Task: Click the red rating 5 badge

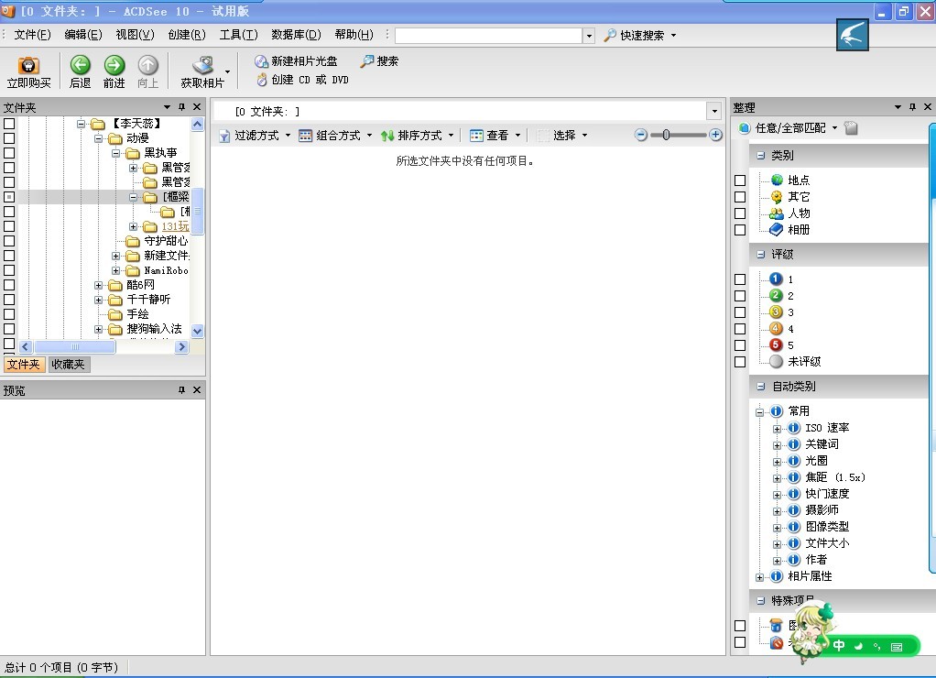Action: click(x=776, y=344)
